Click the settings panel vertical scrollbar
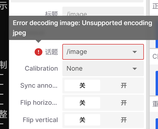The width and height of the screenshot is (158, 129). (x=147, y=64)
